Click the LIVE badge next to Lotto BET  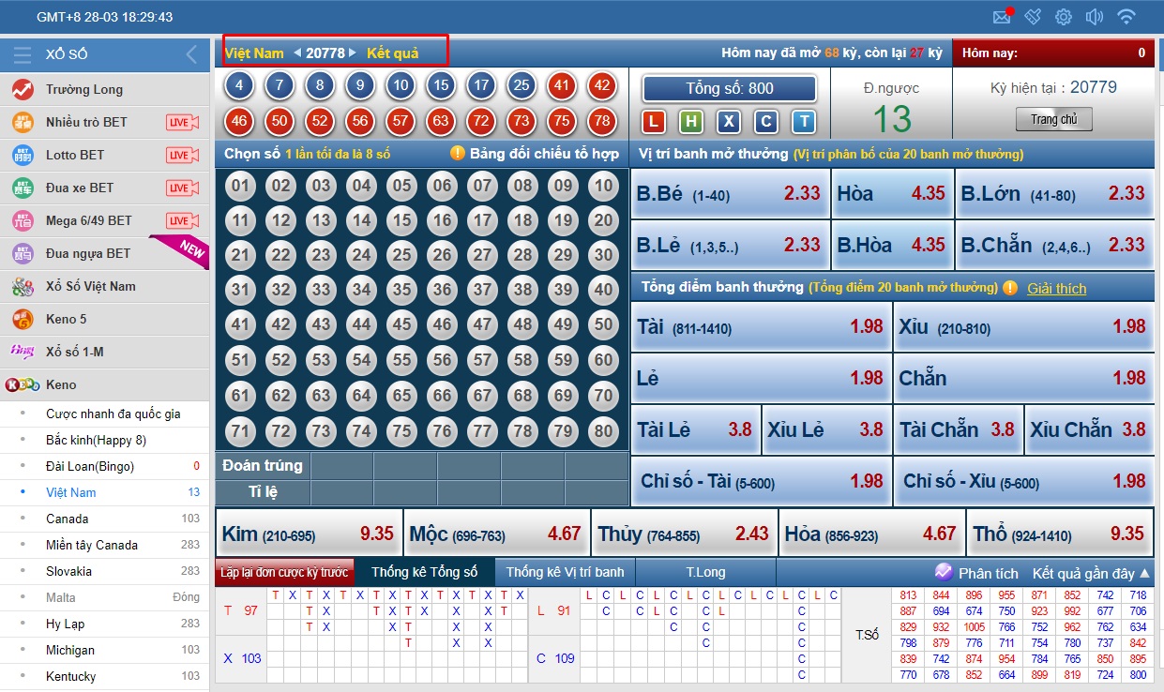coord(183,156)
